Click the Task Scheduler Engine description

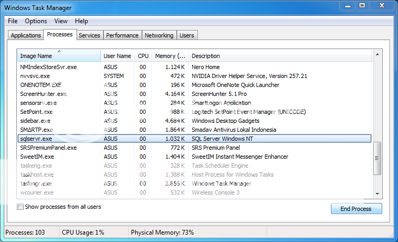(220, 166)
